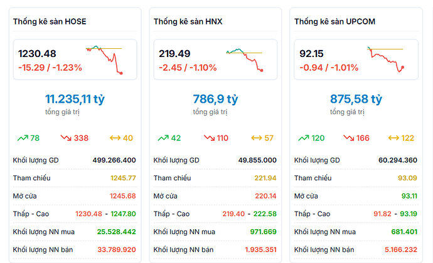Click the HOSE red declining stocks arrow icon

pyautogui.click(x=66, y=138)
